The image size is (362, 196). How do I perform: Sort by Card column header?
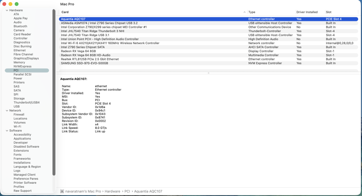click(x=65, y=12)
